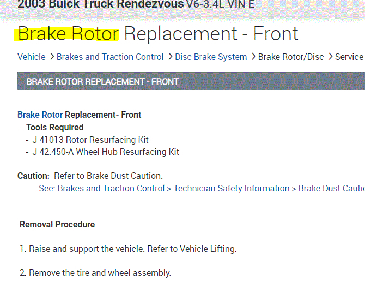Image resolution: width=365 pixels, height=300 pixels.
Task: Select the Brake Rotor/Disc breadcrumb
Action: coord(291,57)
